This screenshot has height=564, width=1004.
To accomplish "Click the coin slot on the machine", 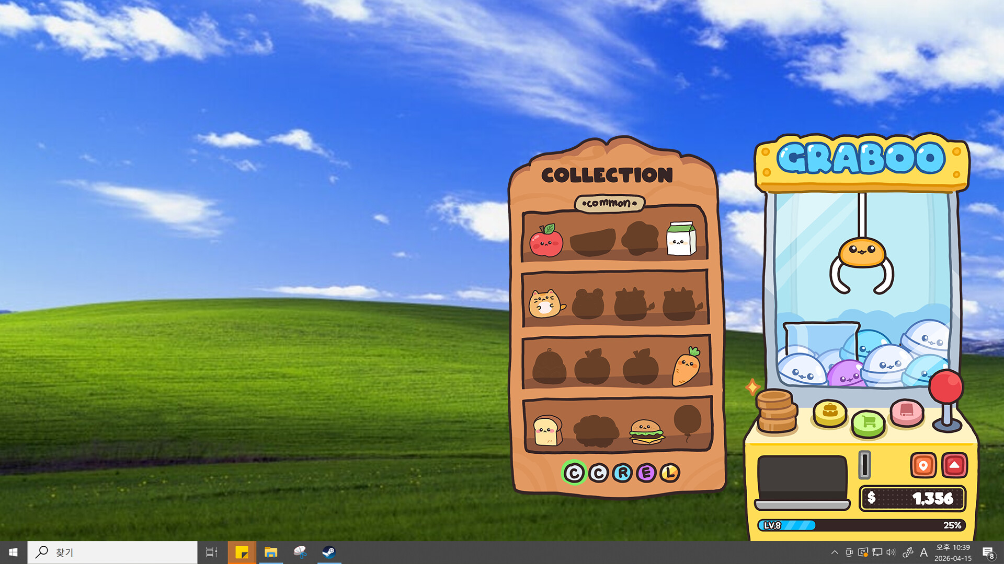I will (x=864, y=464).
